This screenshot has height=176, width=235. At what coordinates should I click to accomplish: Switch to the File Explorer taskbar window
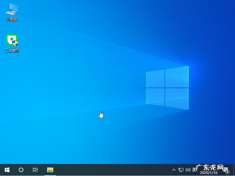(50, 170)
